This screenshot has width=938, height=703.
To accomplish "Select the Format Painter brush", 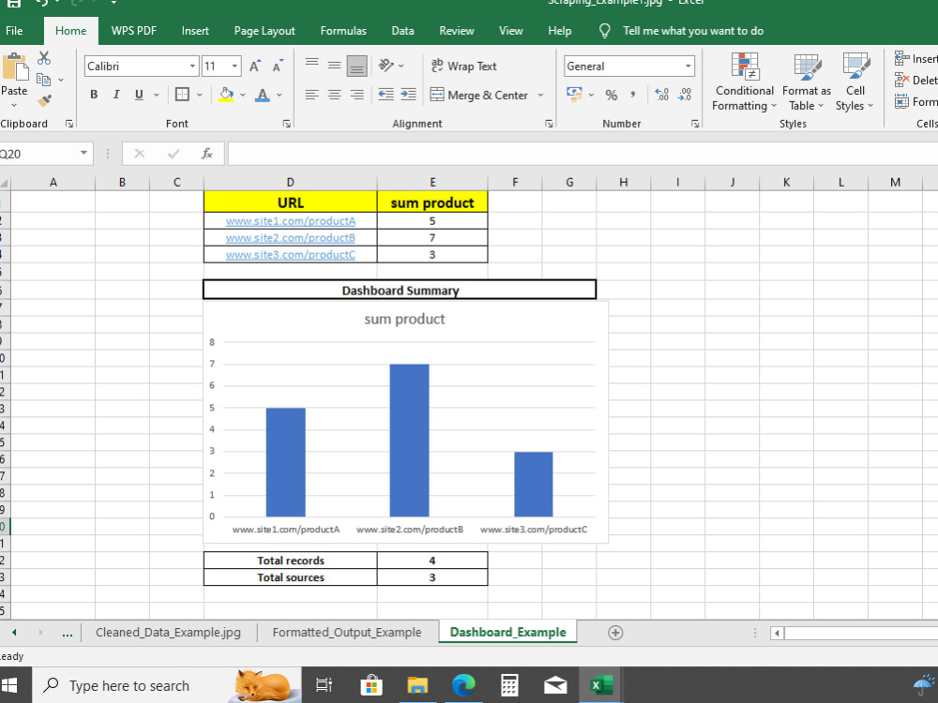I will click(x=44, y=101).
